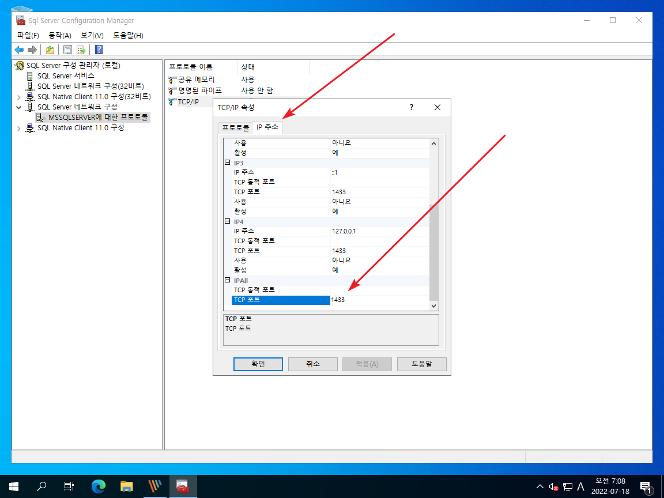This screenshot has width=664, height=498.
Task: Click the network tray icon
Action: tap(567, 487)
